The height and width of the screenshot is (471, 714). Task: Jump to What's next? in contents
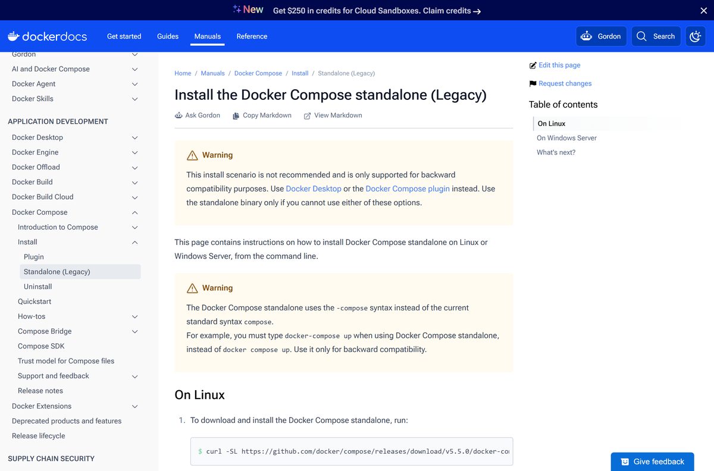556,152
